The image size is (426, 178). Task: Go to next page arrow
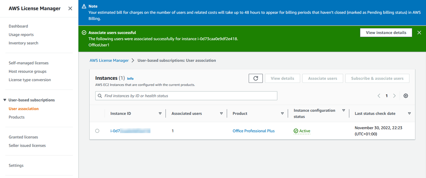[394, 96]
